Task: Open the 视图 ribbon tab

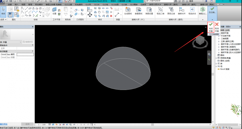Action: 23,5
